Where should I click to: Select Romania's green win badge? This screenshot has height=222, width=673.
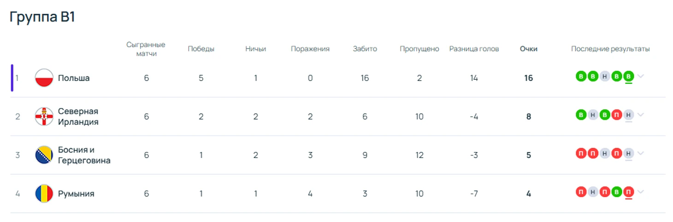pos(617,192)
